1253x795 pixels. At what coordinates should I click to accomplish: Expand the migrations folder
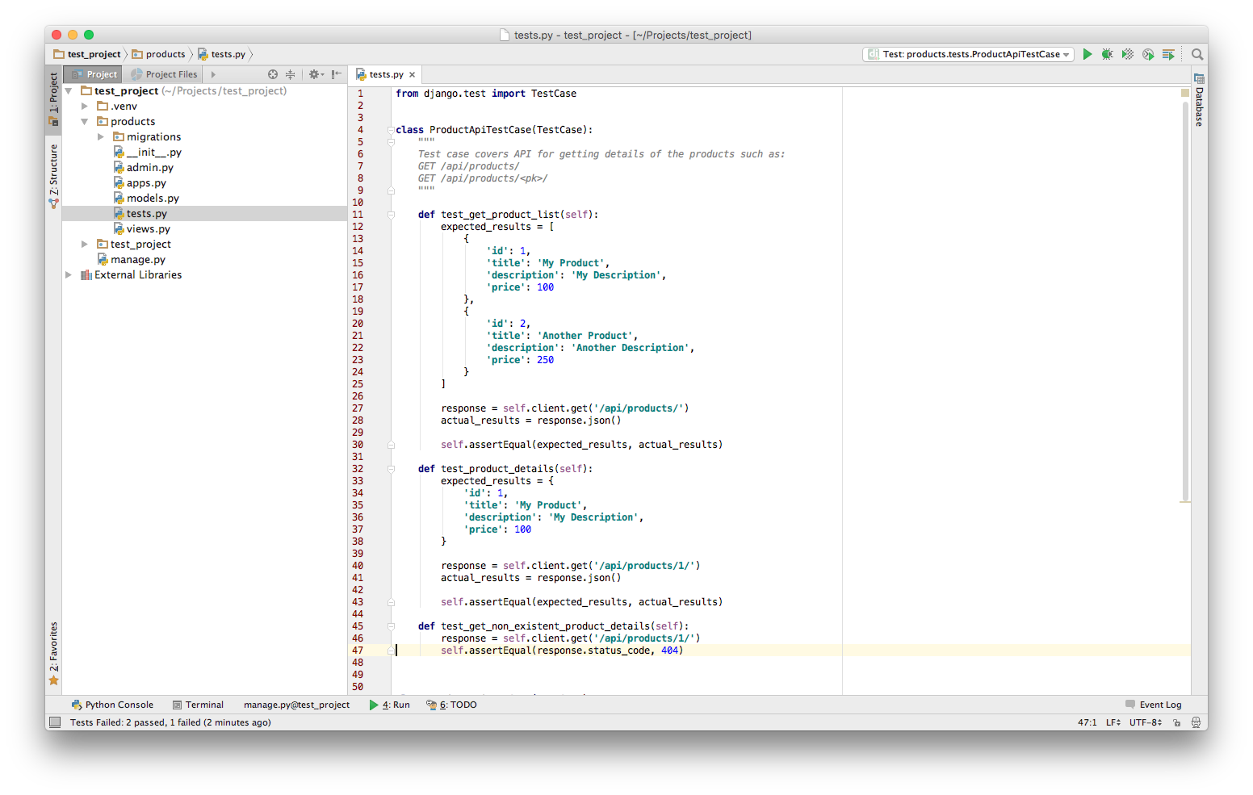(x=101, y=137)
